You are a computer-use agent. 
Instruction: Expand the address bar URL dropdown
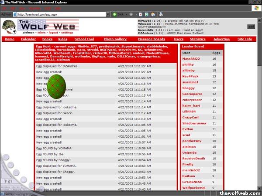click(107, 14)
